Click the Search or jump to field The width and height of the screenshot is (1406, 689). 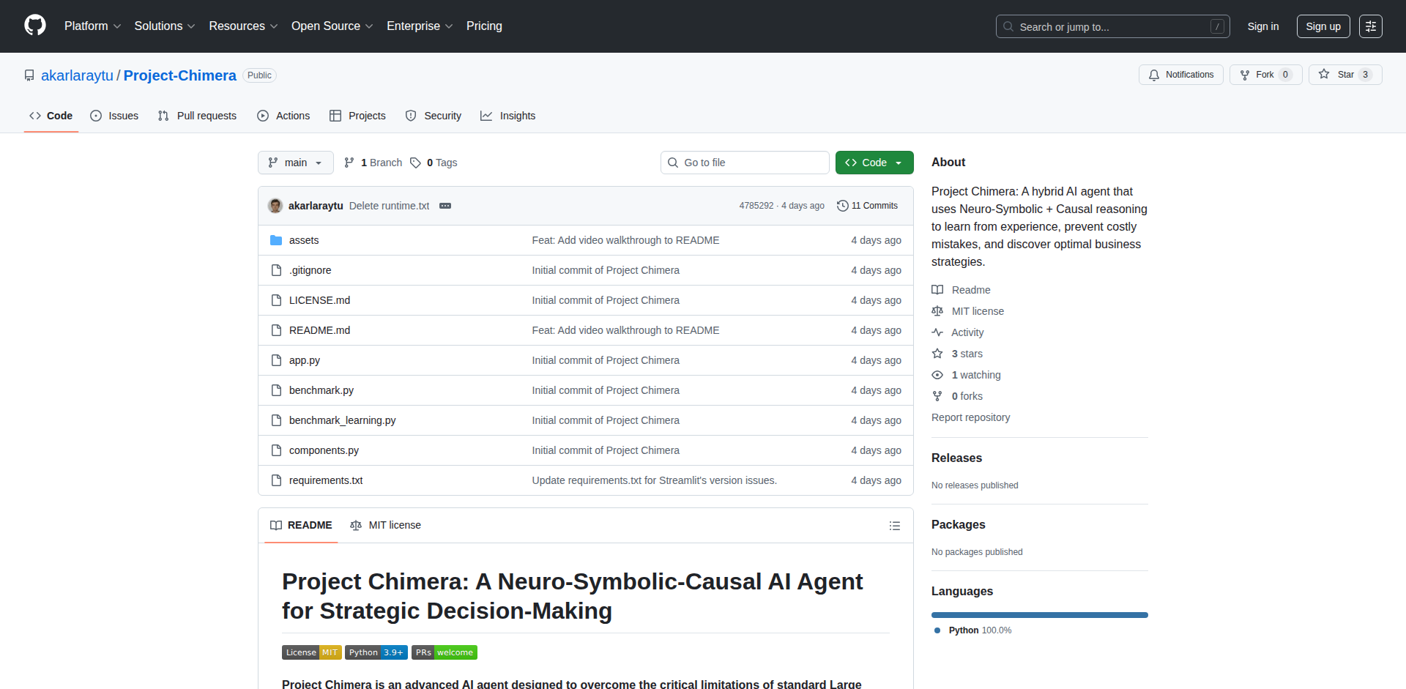pos(1112,26)
